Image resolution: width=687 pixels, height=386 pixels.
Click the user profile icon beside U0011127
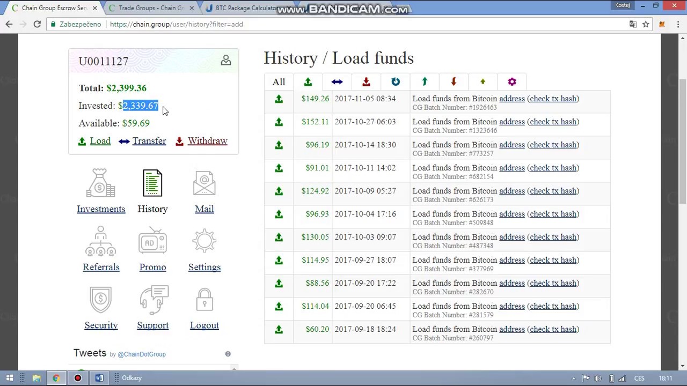[226, 60]
